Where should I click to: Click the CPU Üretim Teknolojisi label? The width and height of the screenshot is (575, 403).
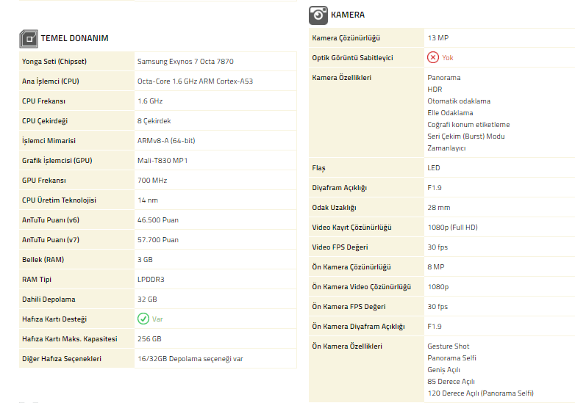59,200
